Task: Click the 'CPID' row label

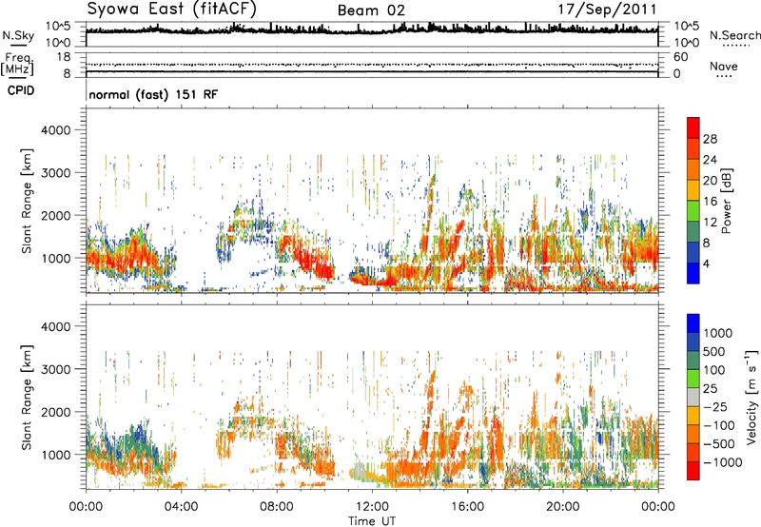Action: 21,90
